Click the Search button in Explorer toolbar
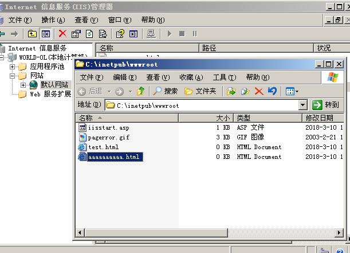 [x=166, y=91]
